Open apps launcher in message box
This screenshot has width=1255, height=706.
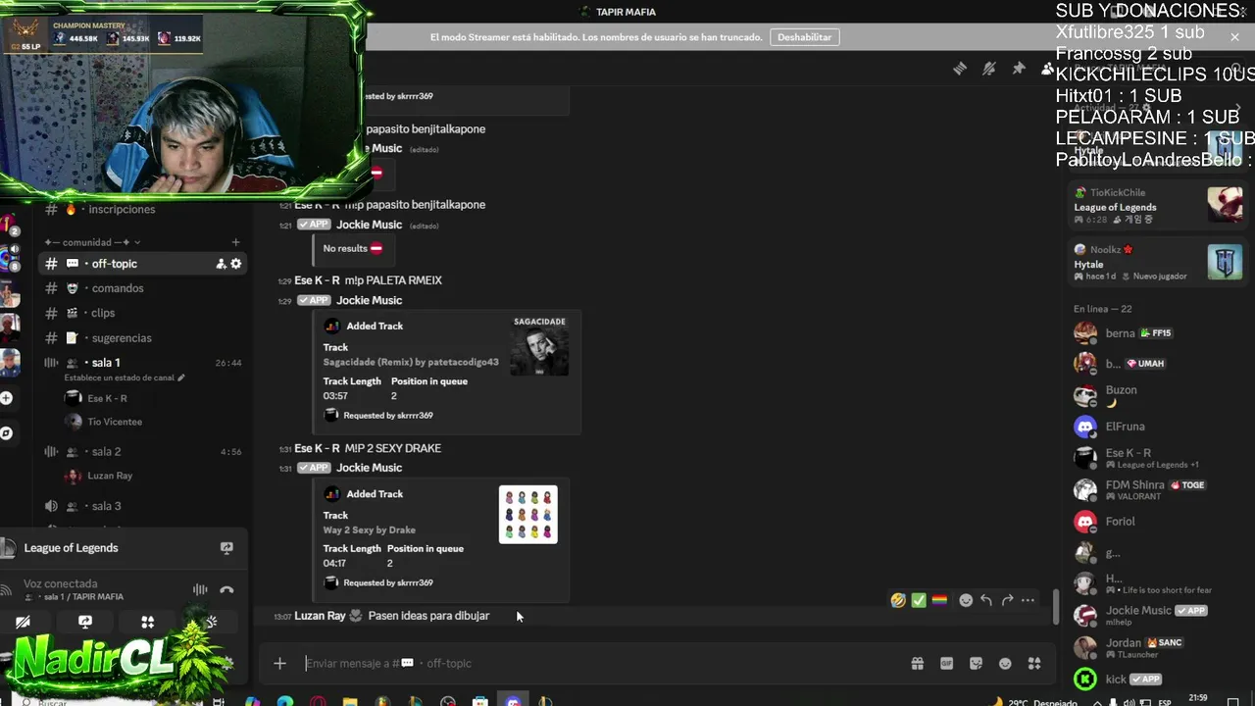click(1034, 664)
